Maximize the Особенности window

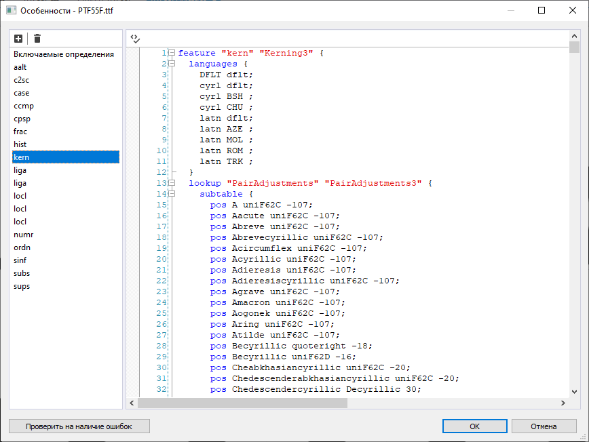pyautogui.click(x=541, y=10)
